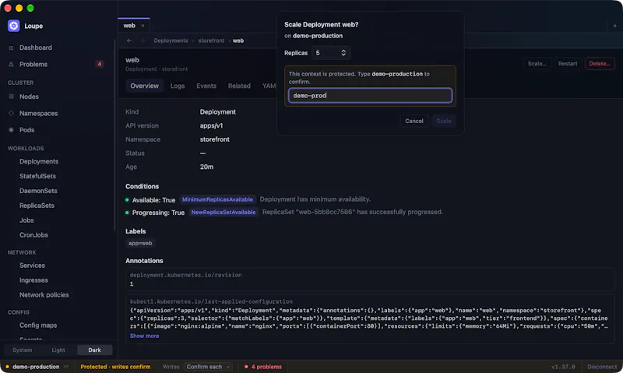Switch to the YAML tab

[x=269, y=86]
